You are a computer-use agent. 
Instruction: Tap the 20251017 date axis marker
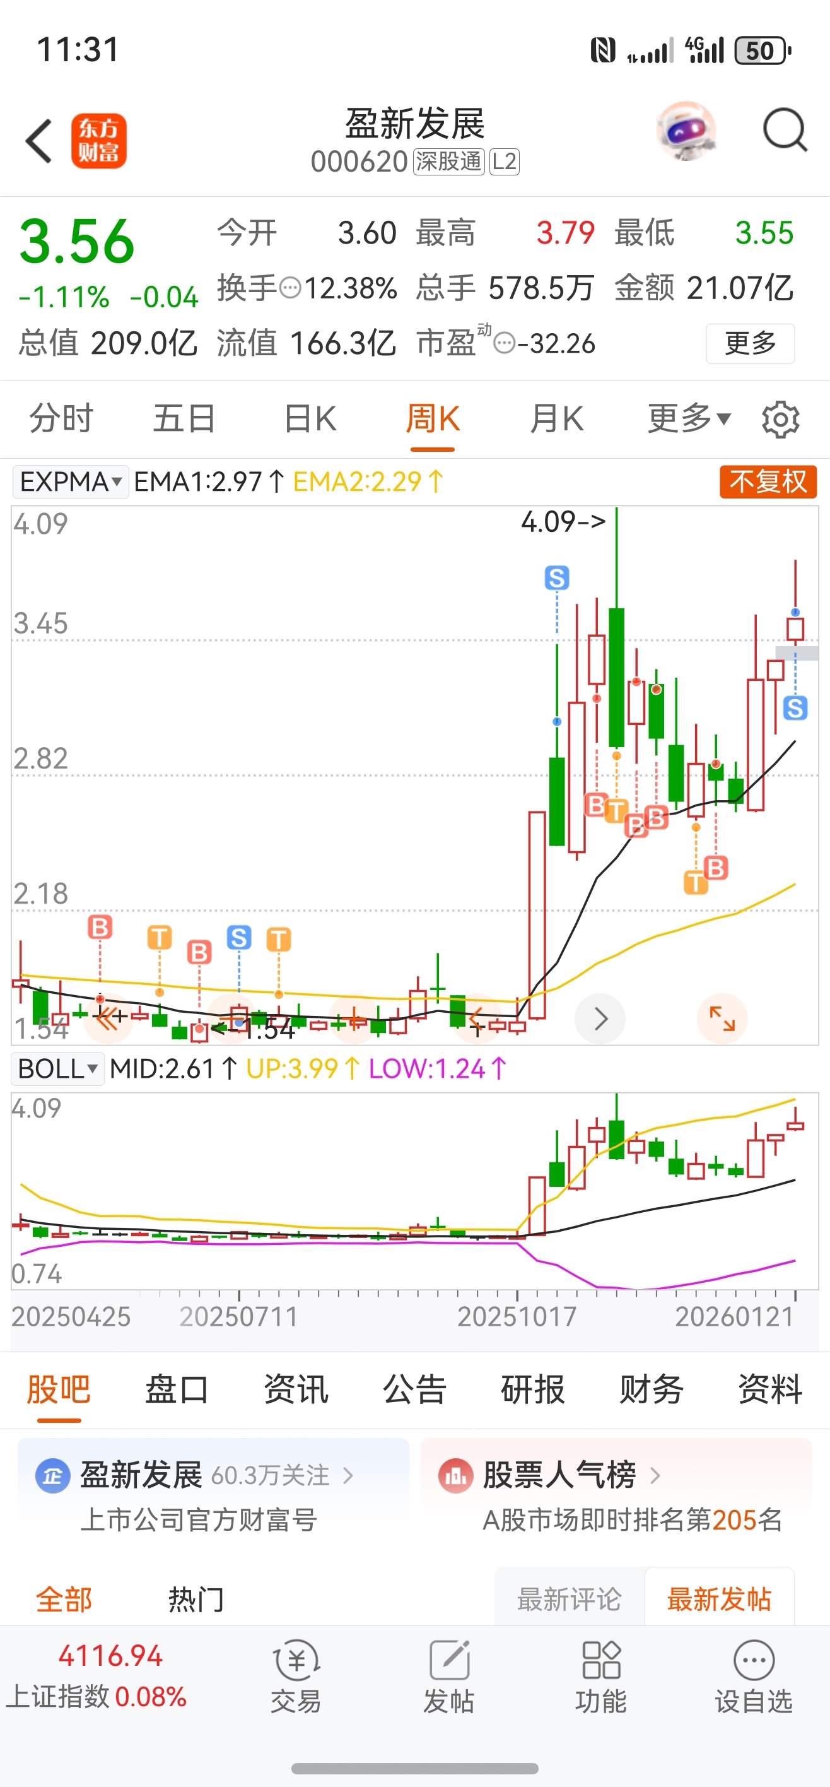click(x=517, y=1317)
